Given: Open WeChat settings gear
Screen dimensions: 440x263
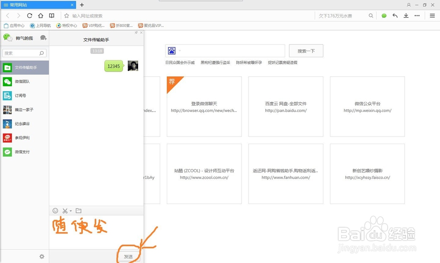Looking at the screenshot, I should [x=42, y=256].
